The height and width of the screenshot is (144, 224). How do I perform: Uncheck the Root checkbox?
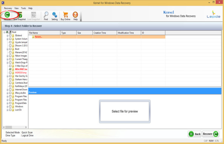click(7, 32)
